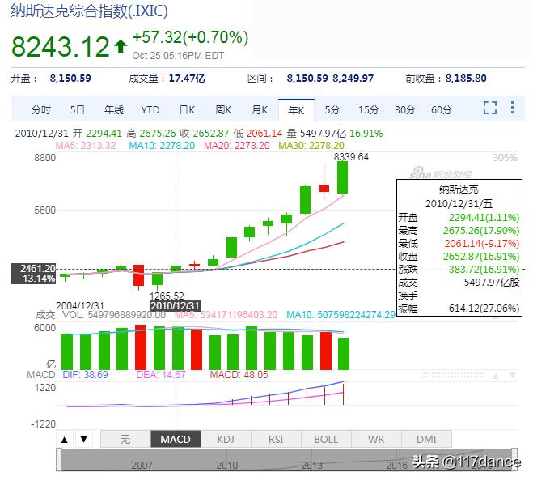Switch to the 60分 interval tab
Screen dimensions: 533x481
point(442,110)
